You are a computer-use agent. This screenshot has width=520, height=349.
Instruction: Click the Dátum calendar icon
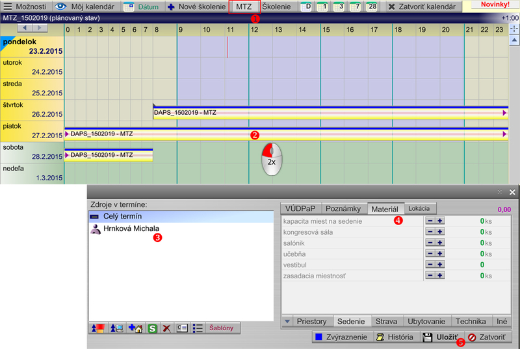pos(129,6)
